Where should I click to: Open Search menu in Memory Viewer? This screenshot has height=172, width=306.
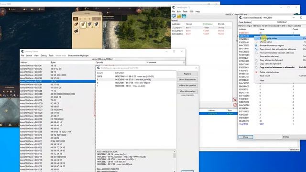coord(29,55)
